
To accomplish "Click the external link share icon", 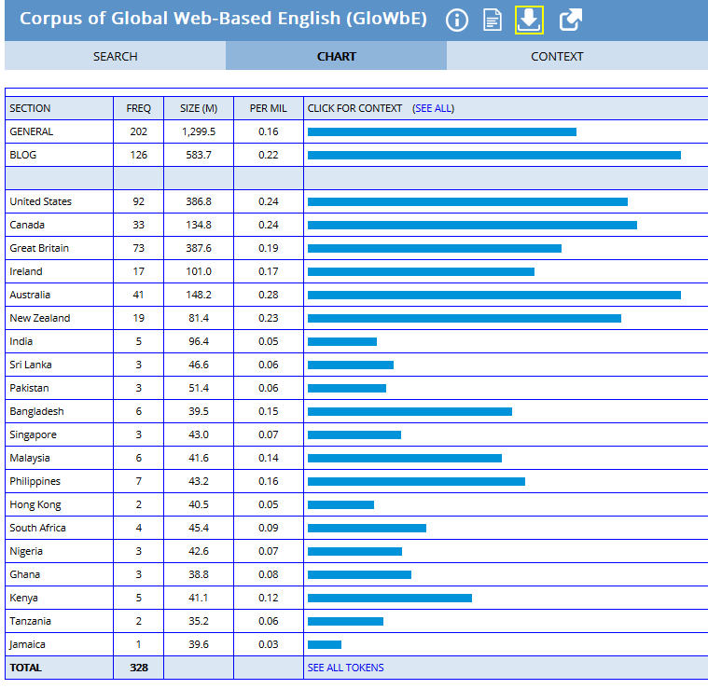I will (x=570, y=20).
